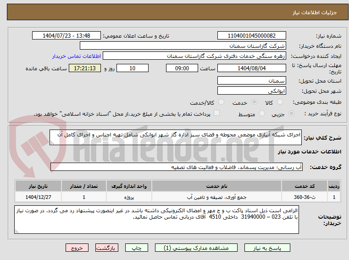Click the deadline time field 09:00
349x260 pixels.
tap(182, 68)
